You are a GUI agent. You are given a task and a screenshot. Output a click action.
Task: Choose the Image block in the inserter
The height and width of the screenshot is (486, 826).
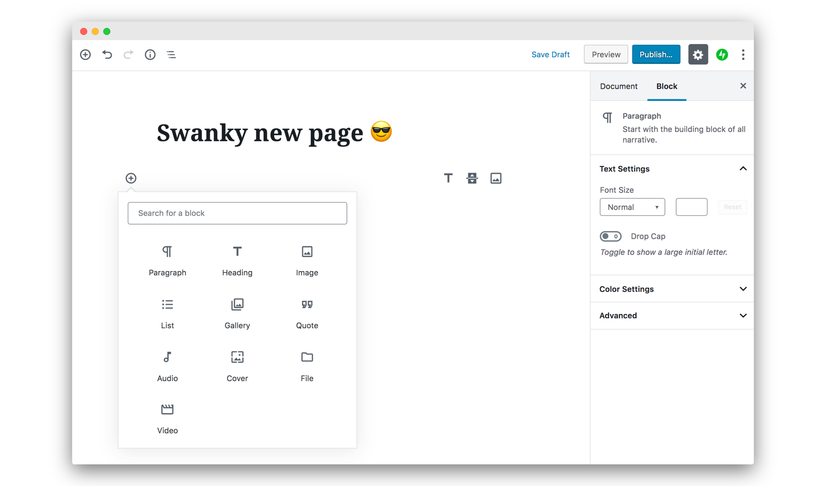coord(307,261)
